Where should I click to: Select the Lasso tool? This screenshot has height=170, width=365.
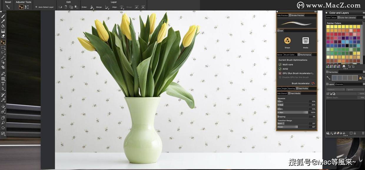point(3,52)
